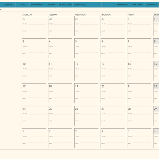Click date 21 on Friday

(x=129, y=86)
